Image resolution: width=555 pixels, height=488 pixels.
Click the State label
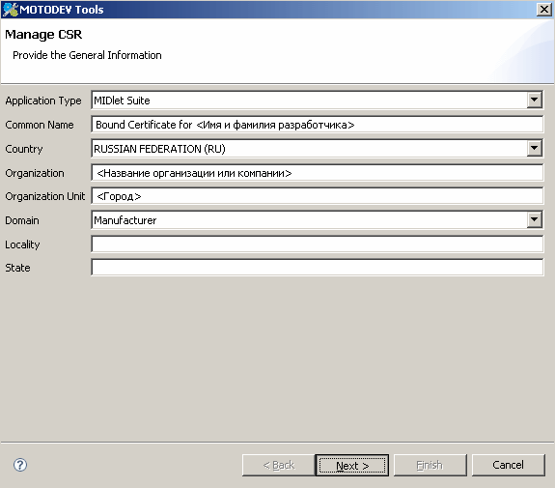[x=17, y=268]
